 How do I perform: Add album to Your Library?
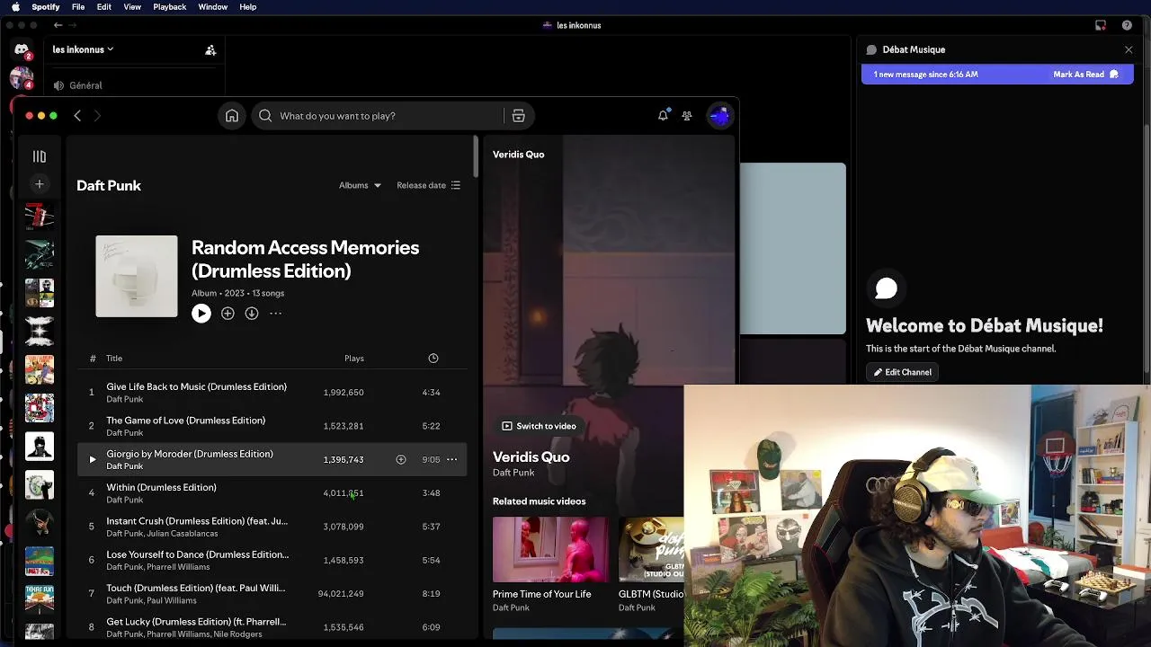pos(228,314)
